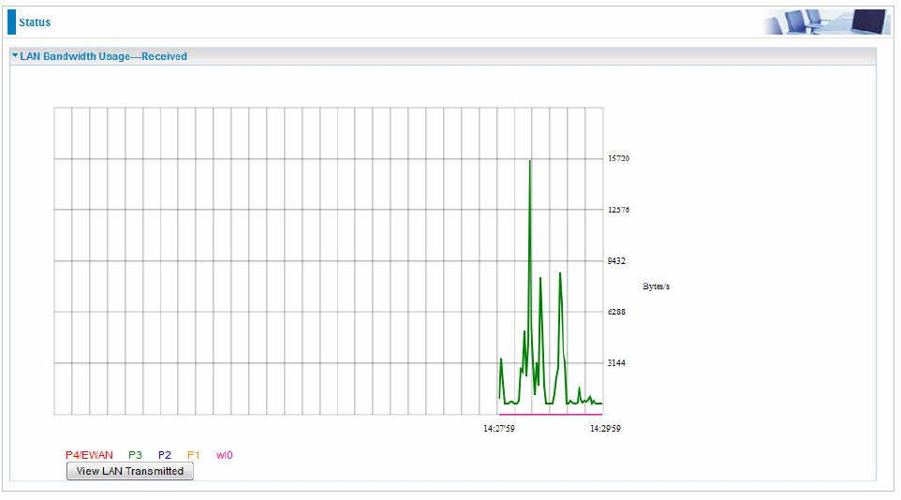Select the wl0 legend label
Image resolution: width=901 pixels, height=500 pixels.
[x=224, y=455]
